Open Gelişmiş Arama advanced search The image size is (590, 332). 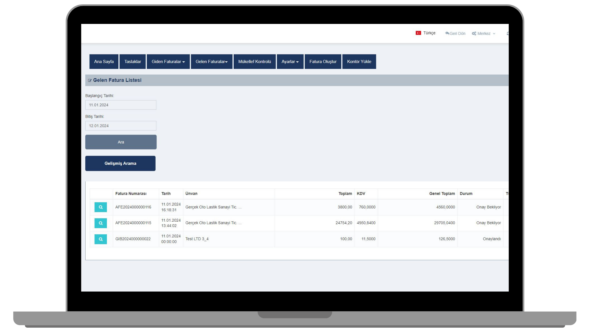[x=120, y=163]
